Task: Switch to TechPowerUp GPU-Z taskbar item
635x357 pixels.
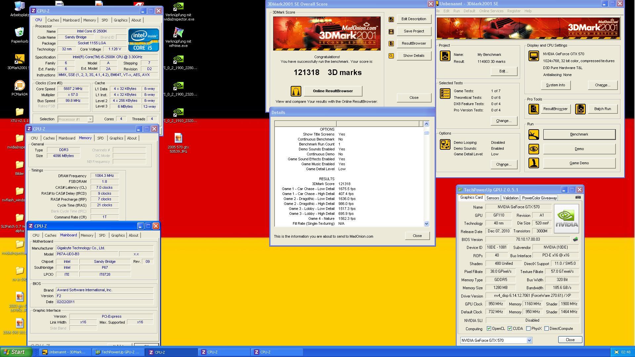Action: click(x=118, y=352)
